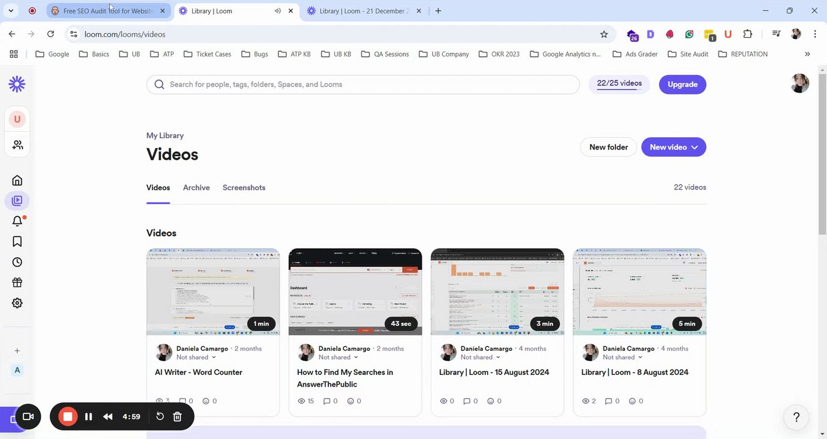Open the settings gear in Loom sidebar
Screen dimensions: 827x439
17,303
